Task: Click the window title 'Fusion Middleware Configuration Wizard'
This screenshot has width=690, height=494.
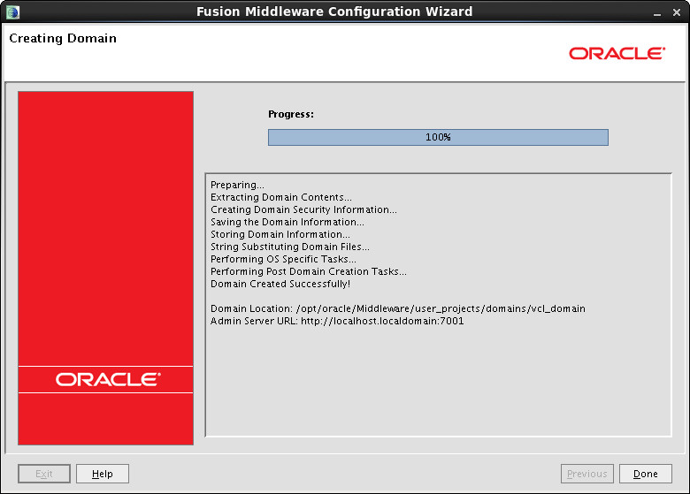Action: [x=334, y=11]
